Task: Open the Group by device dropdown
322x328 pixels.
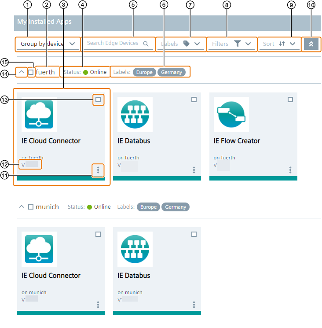Action: pos(48,44)
